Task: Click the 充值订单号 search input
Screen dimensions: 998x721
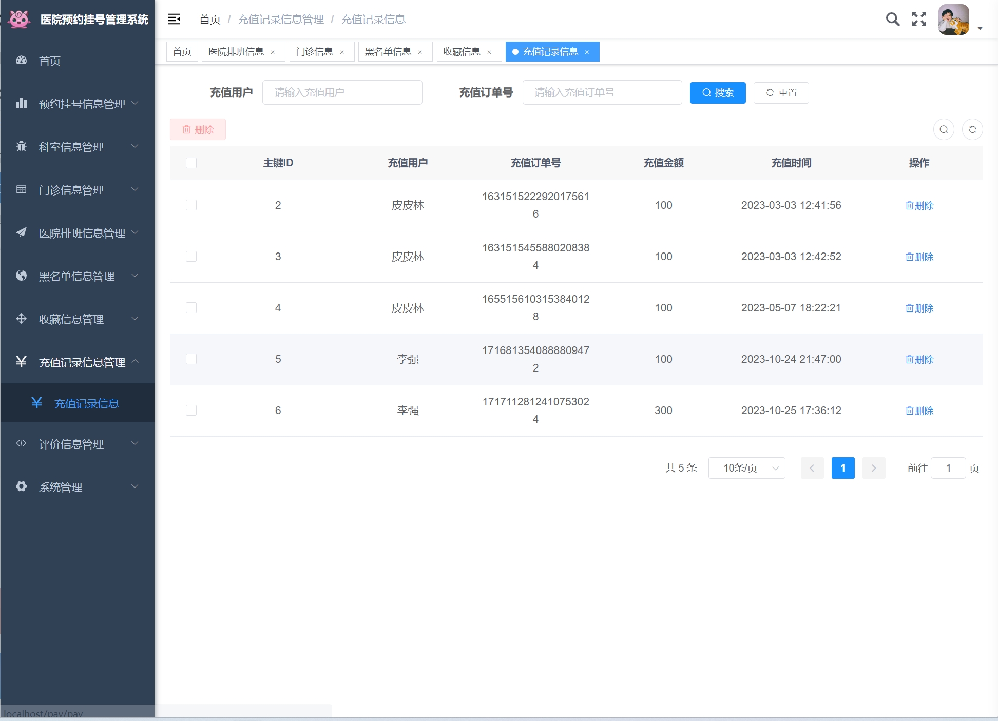Action: click(602, 92)
